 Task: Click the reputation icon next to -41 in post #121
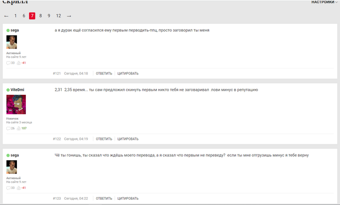click(19, 63)
